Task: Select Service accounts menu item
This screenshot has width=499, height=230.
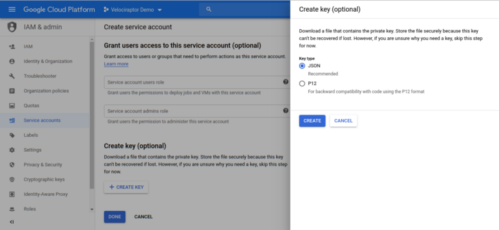Action: click(x=44, y=120)
